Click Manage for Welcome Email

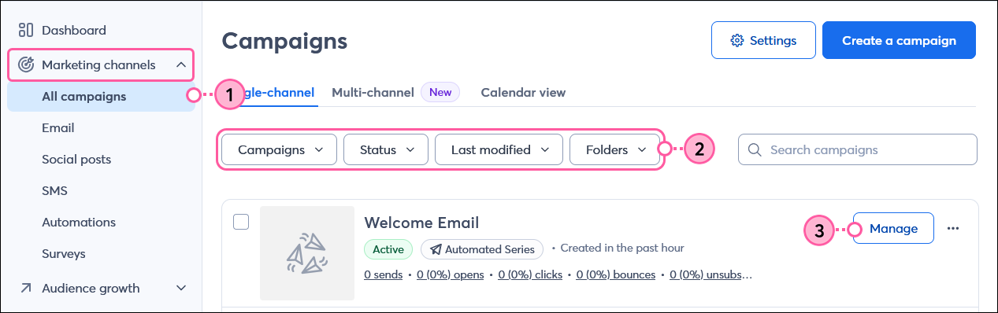[893, 228]
